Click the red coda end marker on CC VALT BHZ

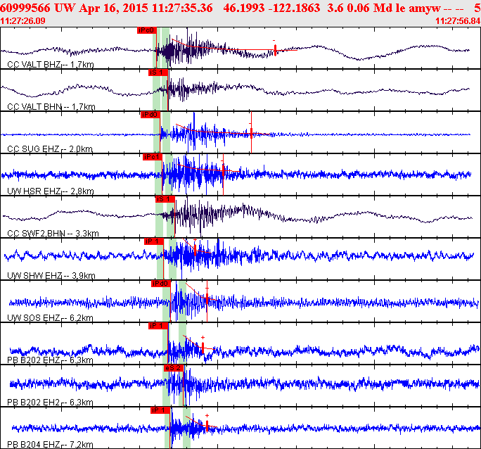pos(275,50)
